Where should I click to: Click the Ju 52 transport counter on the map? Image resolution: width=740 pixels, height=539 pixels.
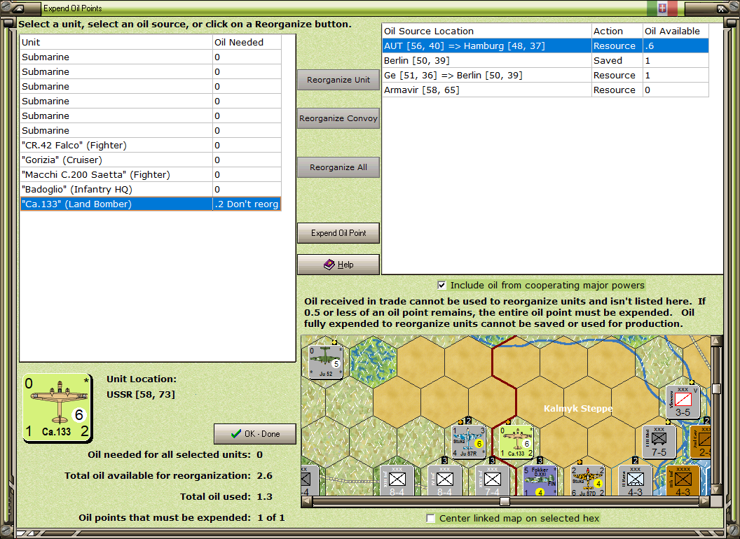point(325,362)
